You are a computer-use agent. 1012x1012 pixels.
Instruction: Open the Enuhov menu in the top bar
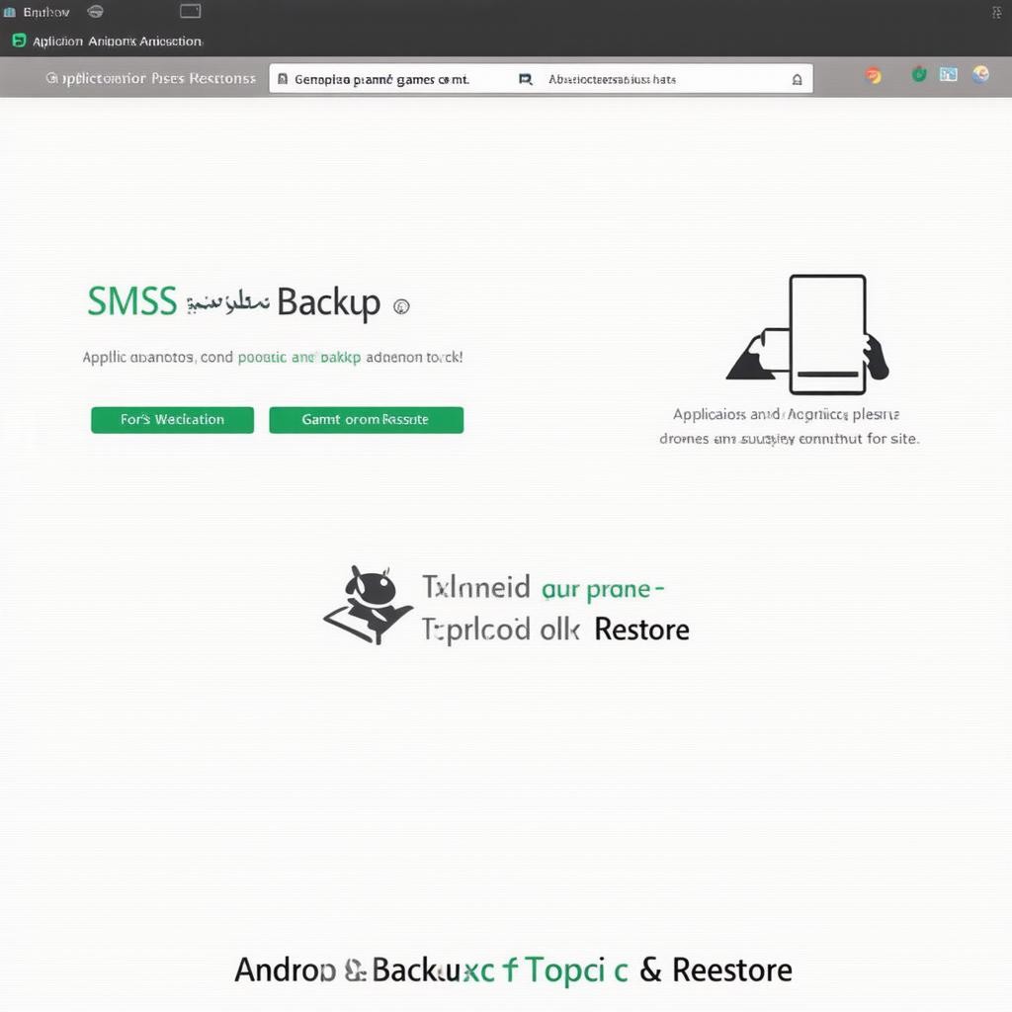(45, 12)
